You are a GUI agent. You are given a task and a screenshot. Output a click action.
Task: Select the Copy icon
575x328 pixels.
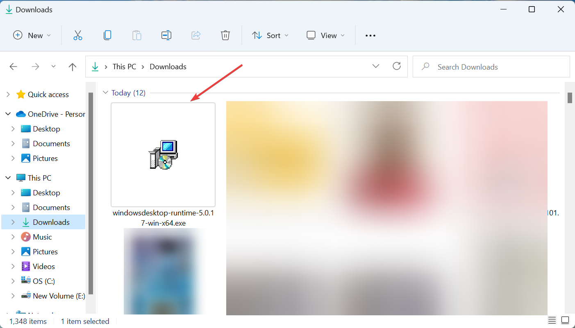pos(107,35)
